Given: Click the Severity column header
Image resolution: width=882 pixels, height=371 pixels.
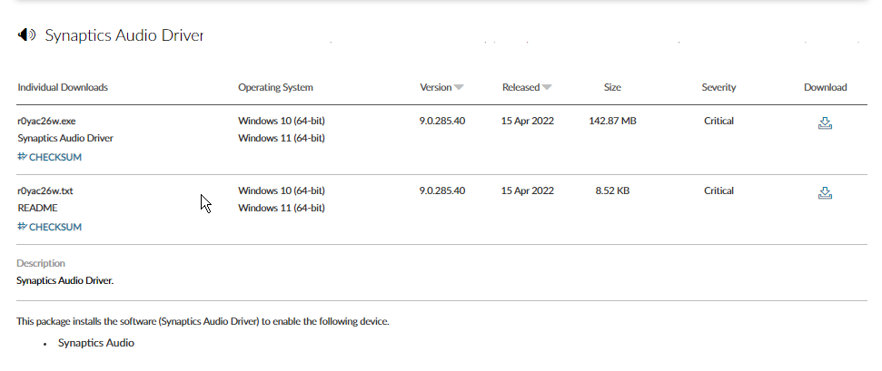Looking at the screenshot, I should [x=718, y=88].
